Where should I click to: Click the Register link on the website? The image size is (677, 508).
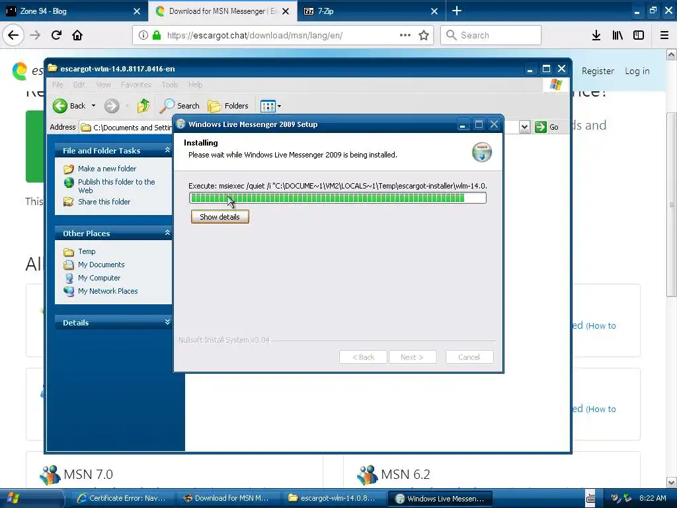pos(598,71)
